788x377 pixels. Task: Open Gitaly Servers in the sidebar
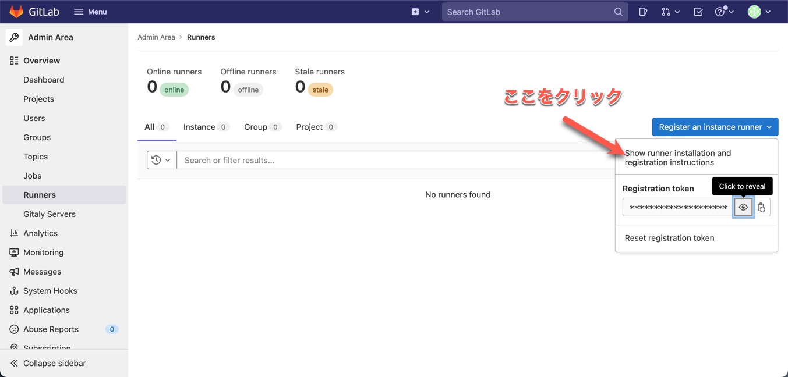[50, 214]
